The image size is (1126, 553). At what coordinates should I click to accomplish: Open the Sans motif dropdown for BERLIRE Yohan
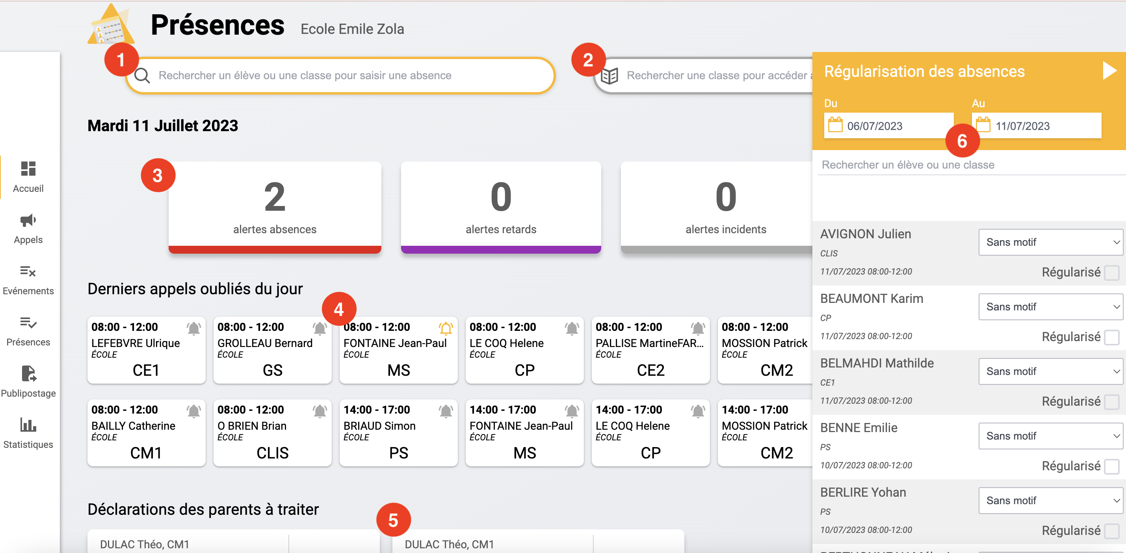click(x=1050, y=500)
